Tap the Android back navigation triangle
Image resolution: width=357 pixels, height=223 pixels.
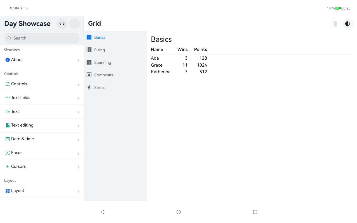pyautogui.click(x=102, y=212)
